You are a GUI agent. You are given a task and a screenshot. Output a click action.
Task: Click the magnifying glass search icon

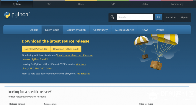pos(112,17)
